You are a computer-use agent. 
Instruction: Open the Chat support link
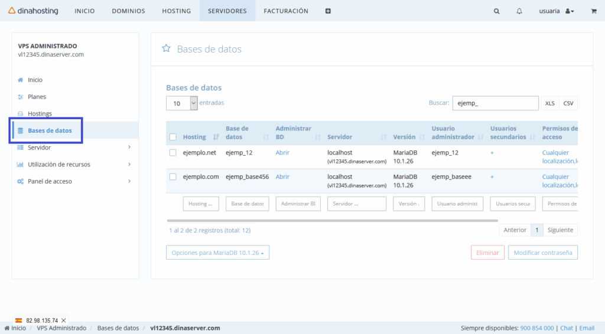pos(567,328)
